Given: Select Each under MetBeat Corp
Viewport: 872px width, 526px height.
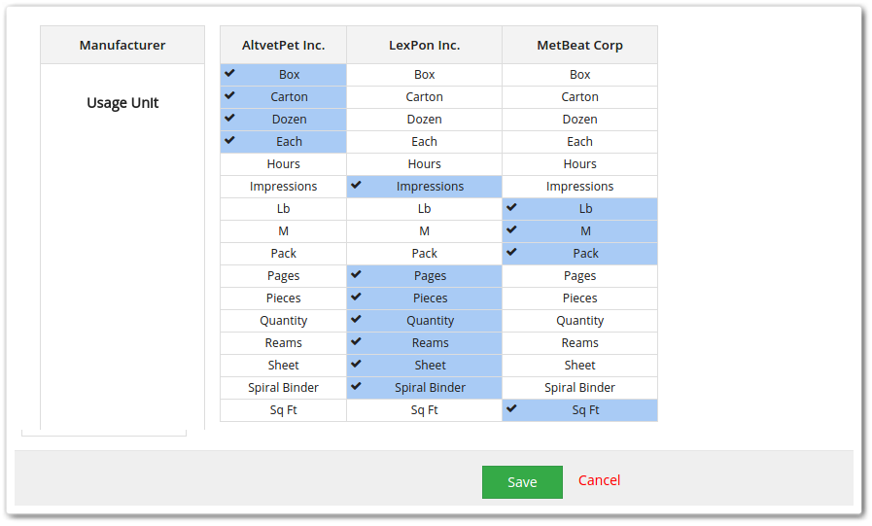Looking at the screenshot, I should [x=579, y=142].
